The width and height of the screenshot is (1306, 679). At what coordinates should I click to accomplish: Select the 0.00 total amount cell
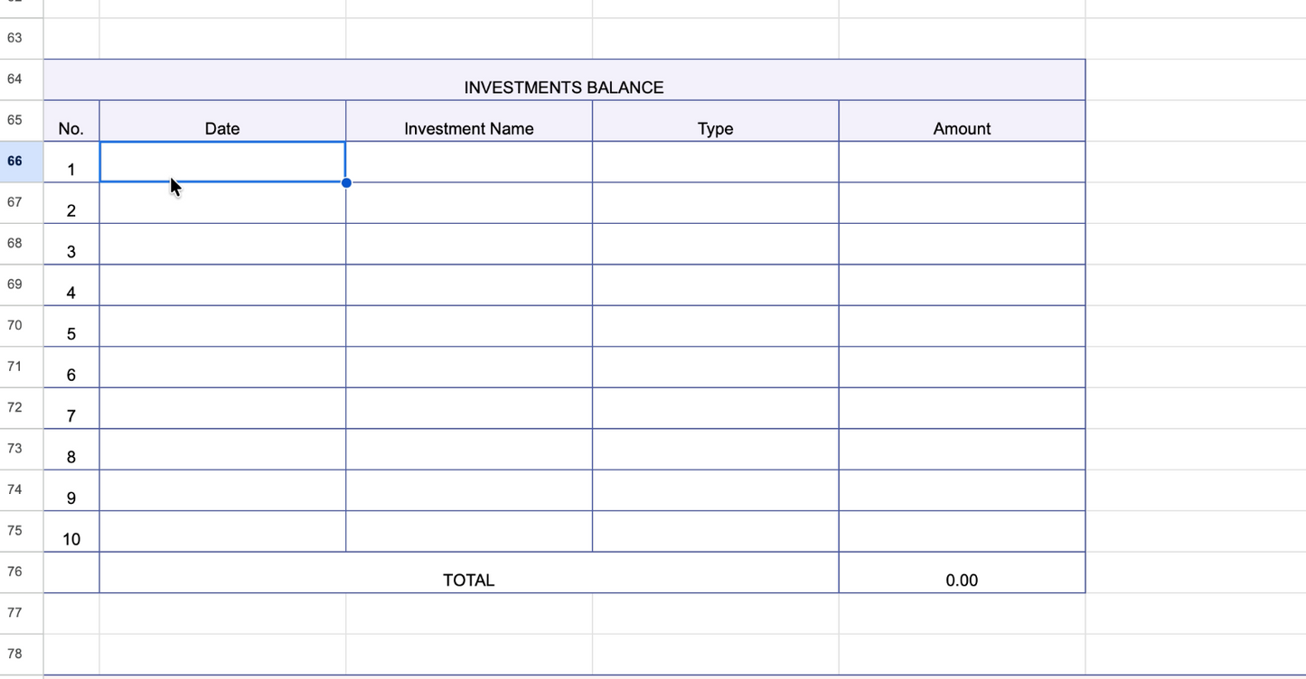tap(962, 572)
